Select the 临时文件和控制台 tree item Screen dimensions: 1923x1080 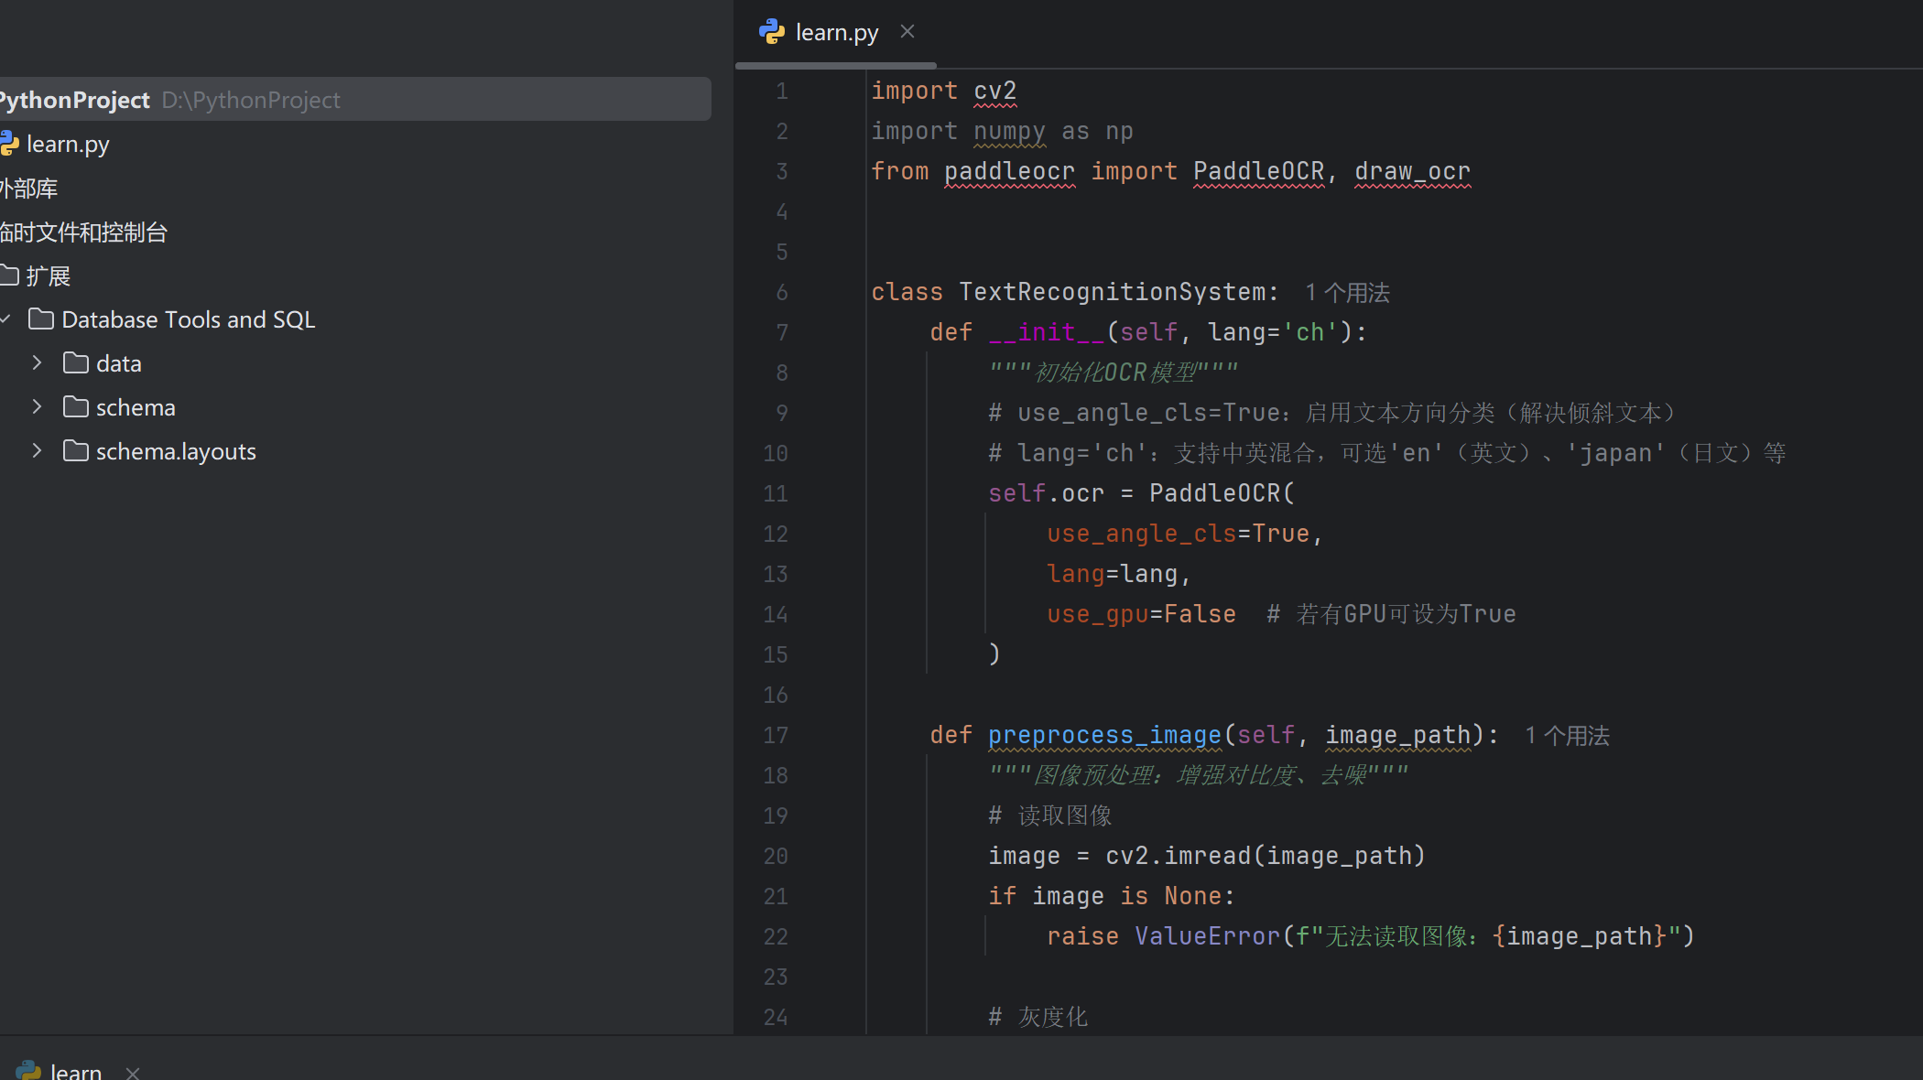click(x=83, y=232)
